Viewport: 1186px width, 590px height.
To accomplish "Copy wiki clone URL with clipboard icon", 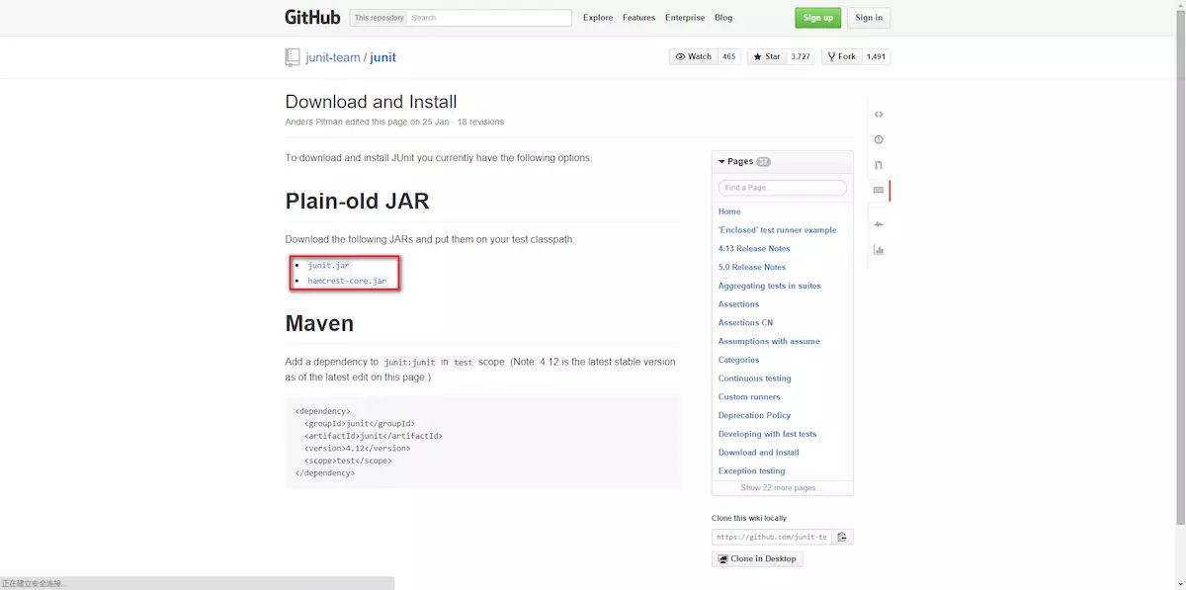I will tap(842, 537).
